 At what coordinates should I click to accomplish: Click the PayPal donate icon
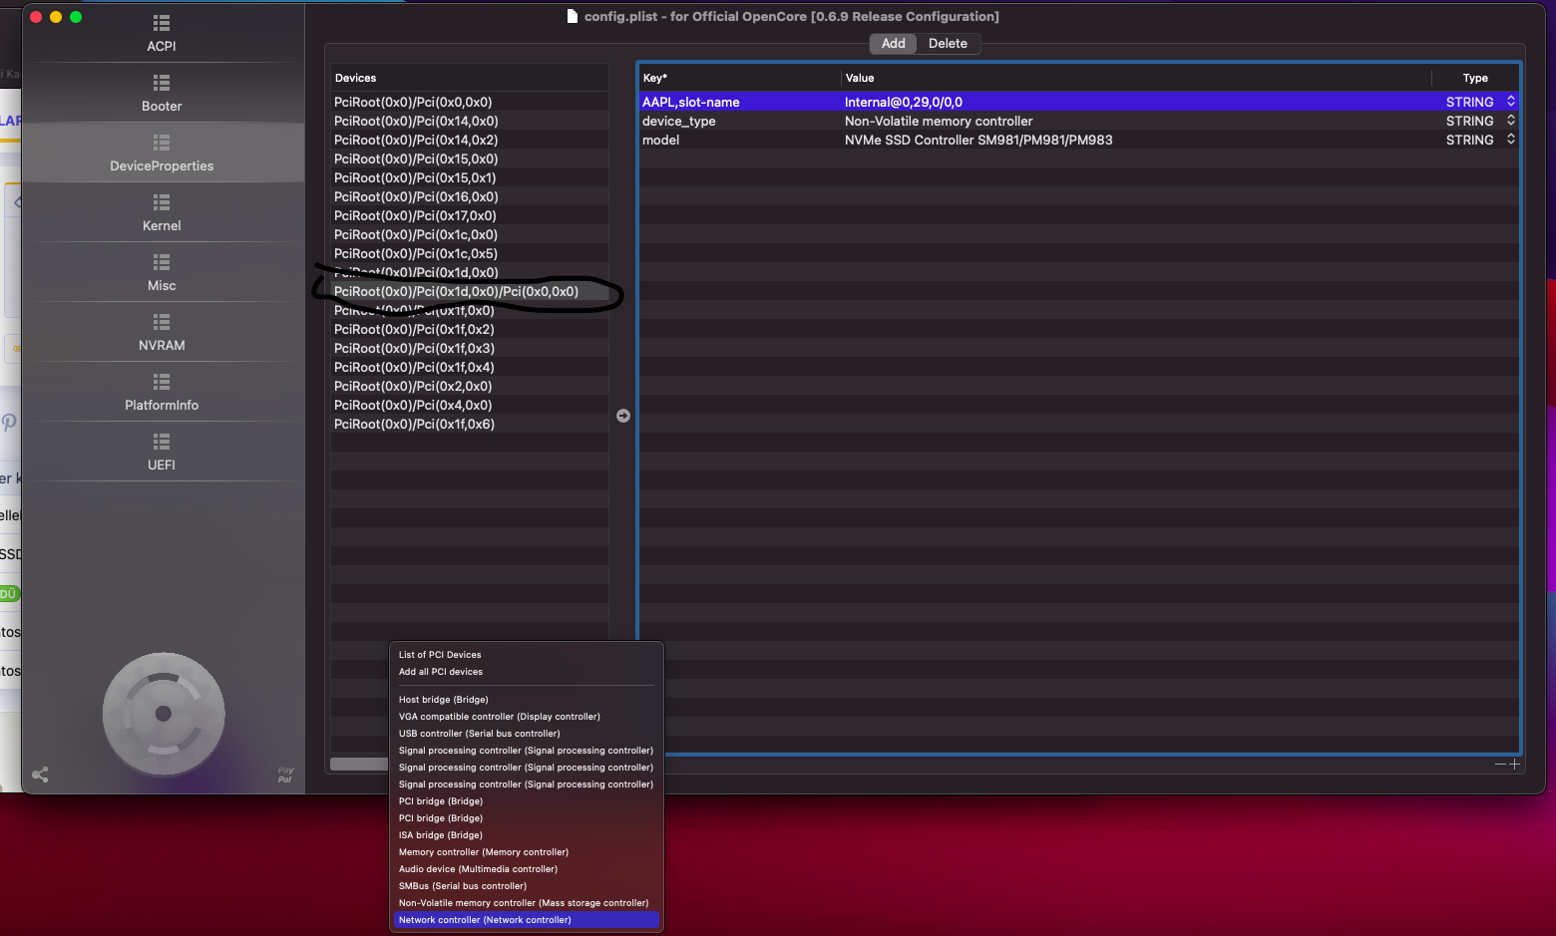[285, 775]
